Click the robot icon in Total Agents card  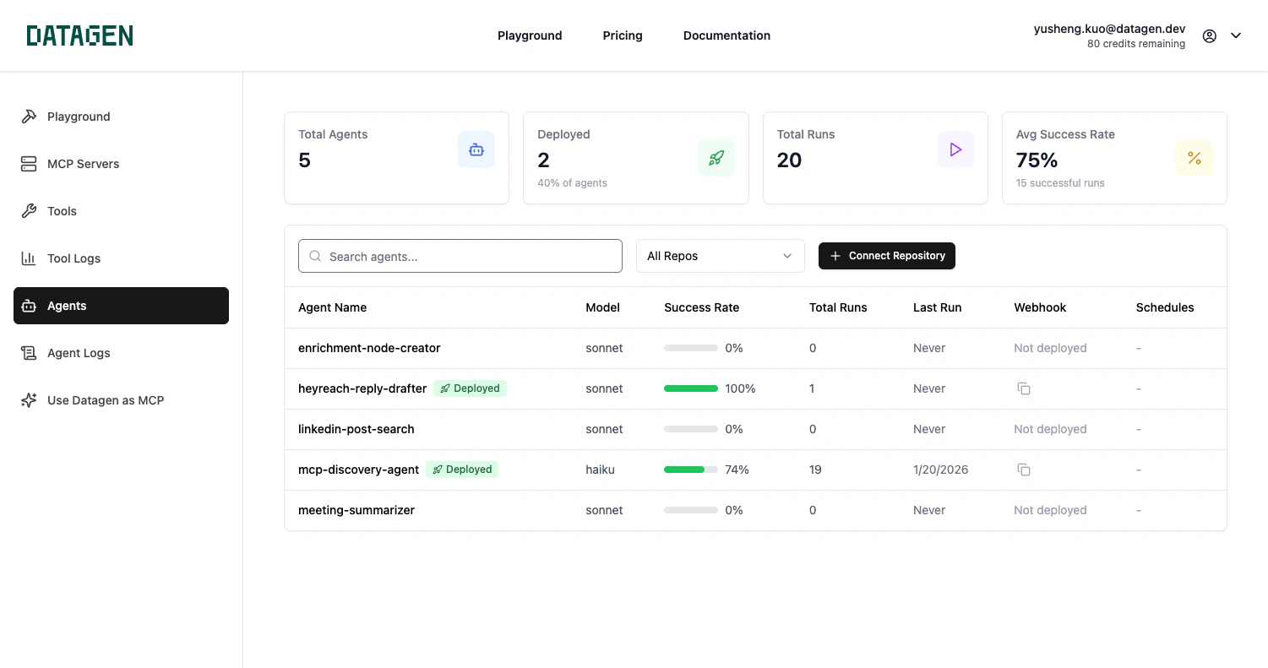coord(476,149)
